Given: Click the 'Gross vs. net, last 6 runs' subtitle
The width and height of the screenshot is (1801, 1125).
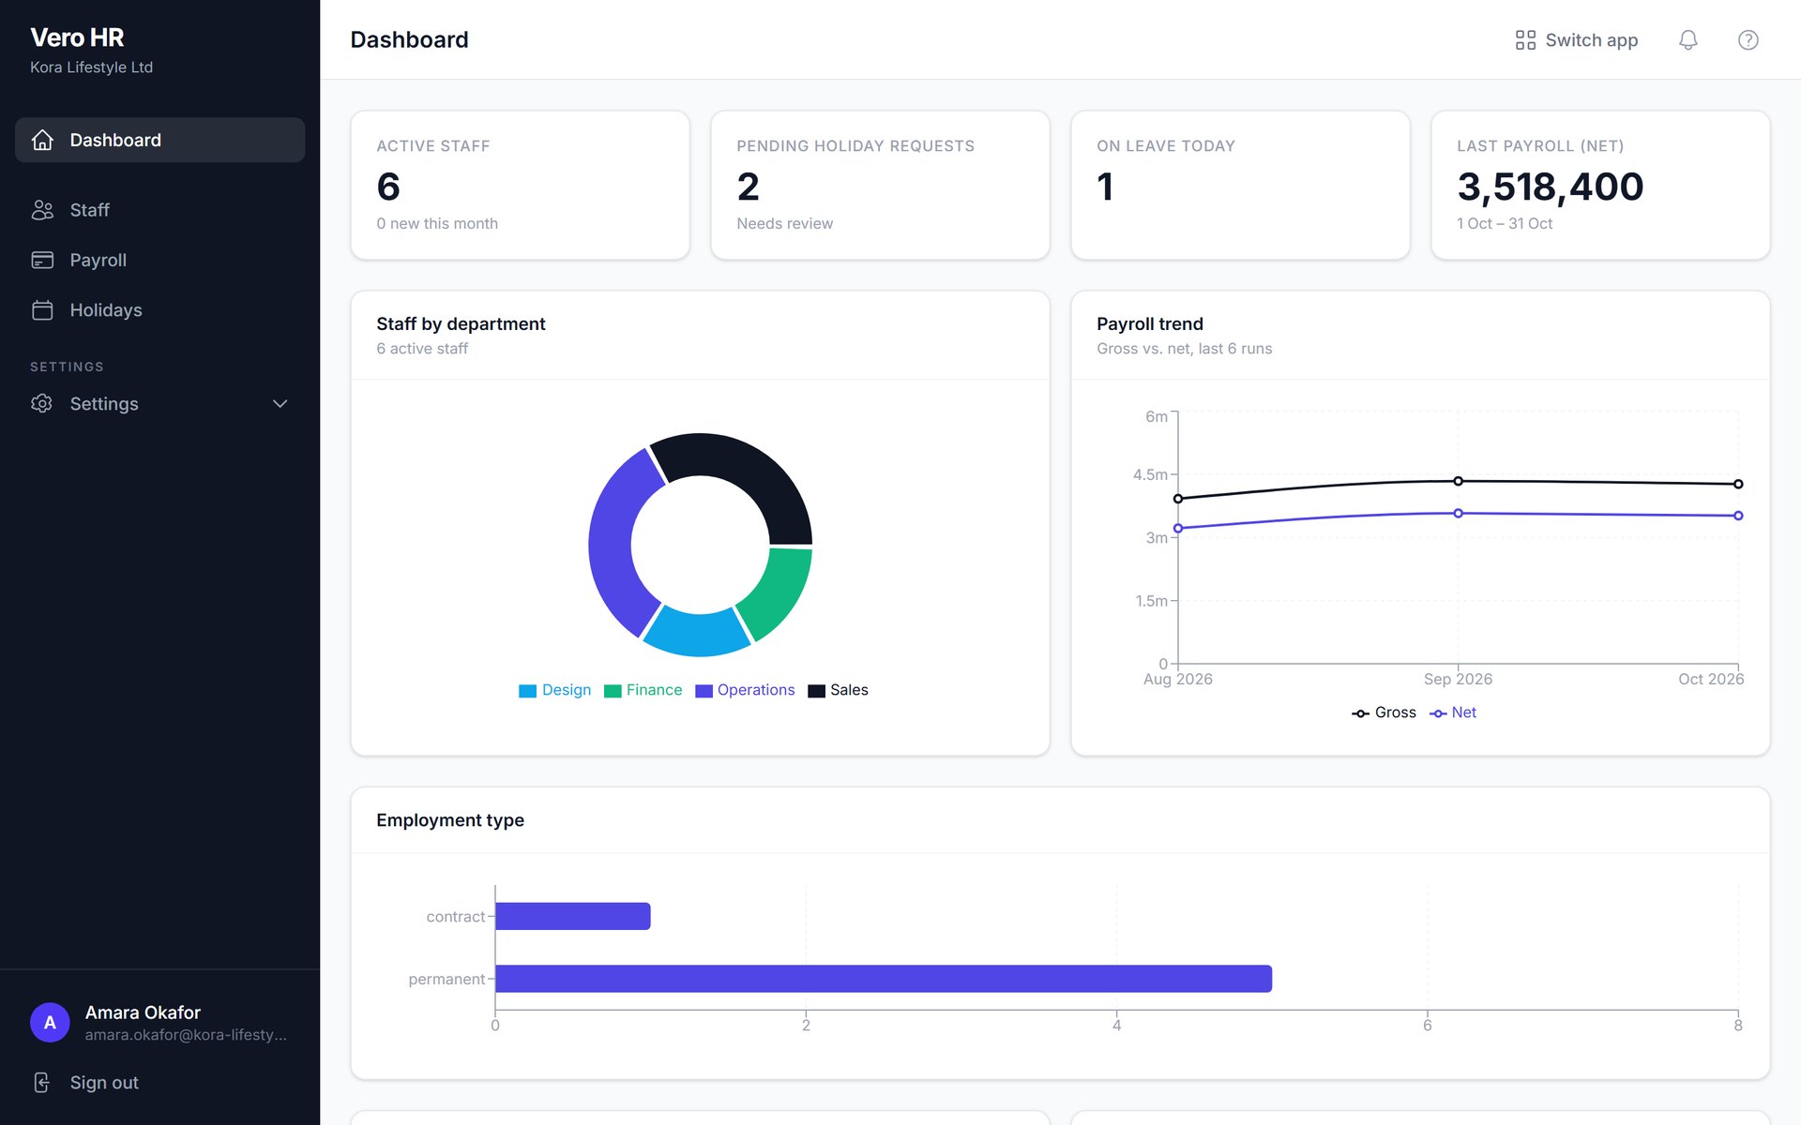Looking at the screenshot, I should [x=1184, y=349].
